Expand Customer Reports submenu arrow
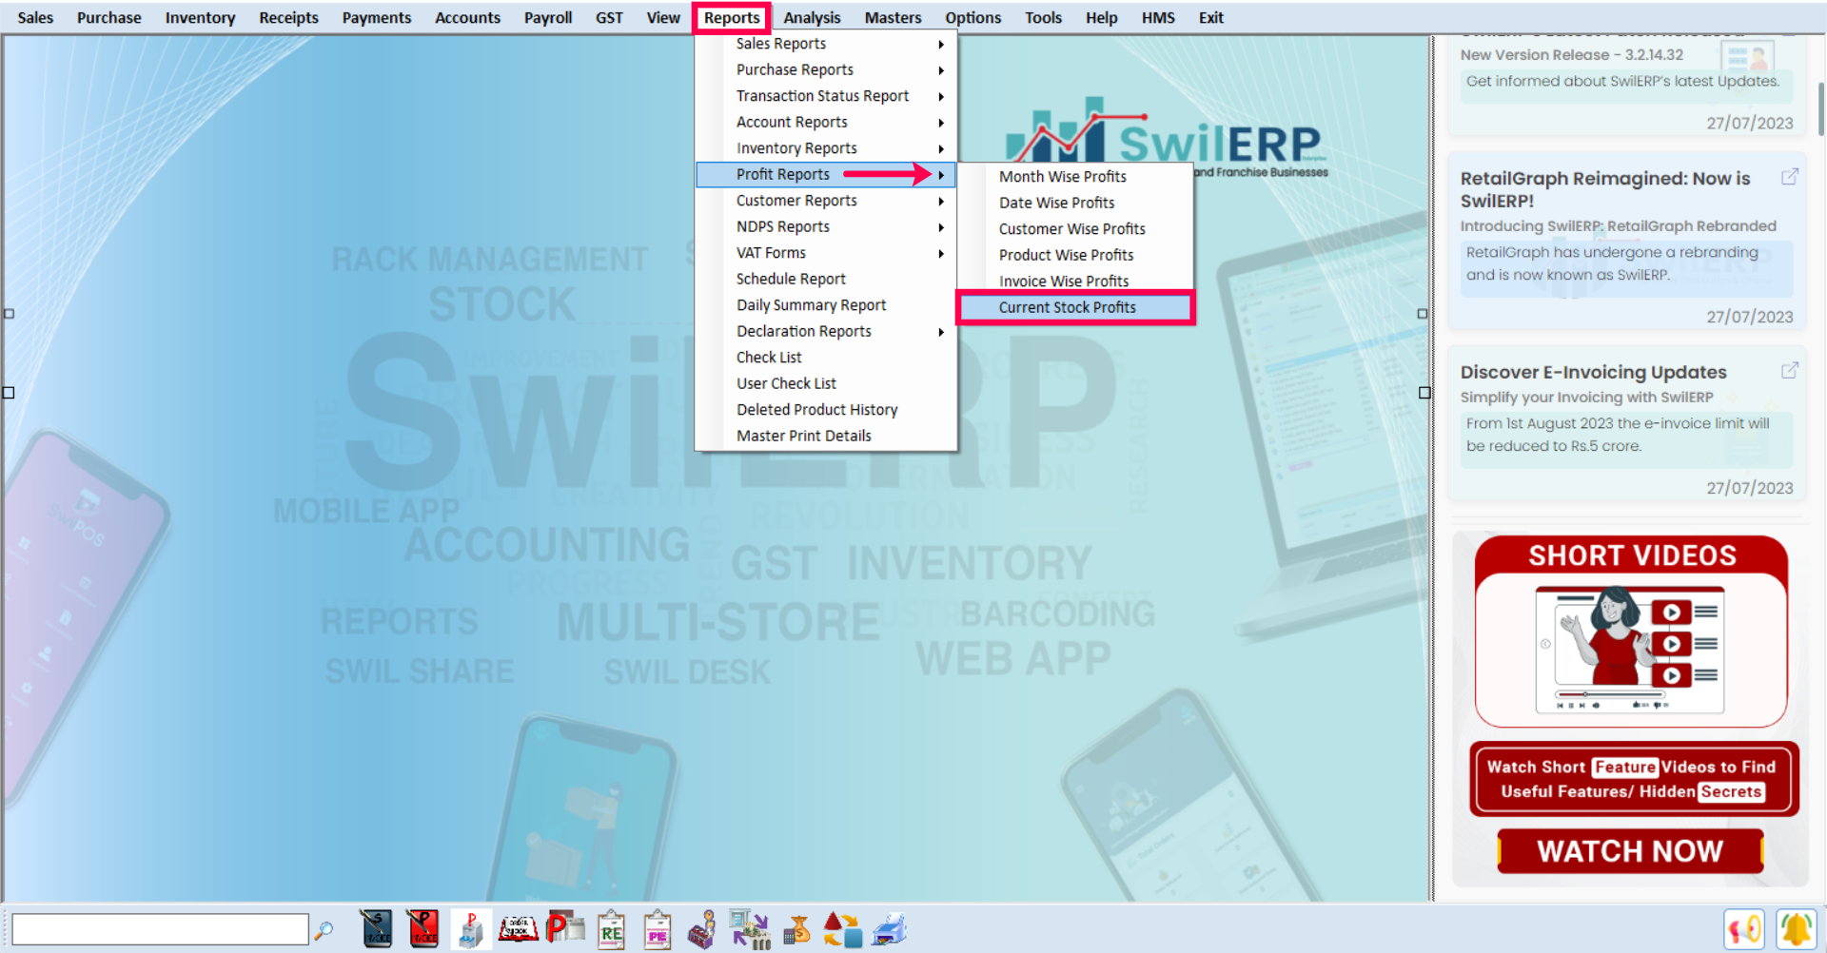The image size is (1827, 953). [941, 201]
